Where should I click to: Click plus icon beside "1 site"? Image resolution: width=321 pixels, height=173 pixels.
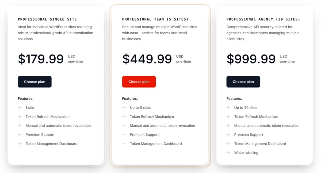click(x=20, y=107)
